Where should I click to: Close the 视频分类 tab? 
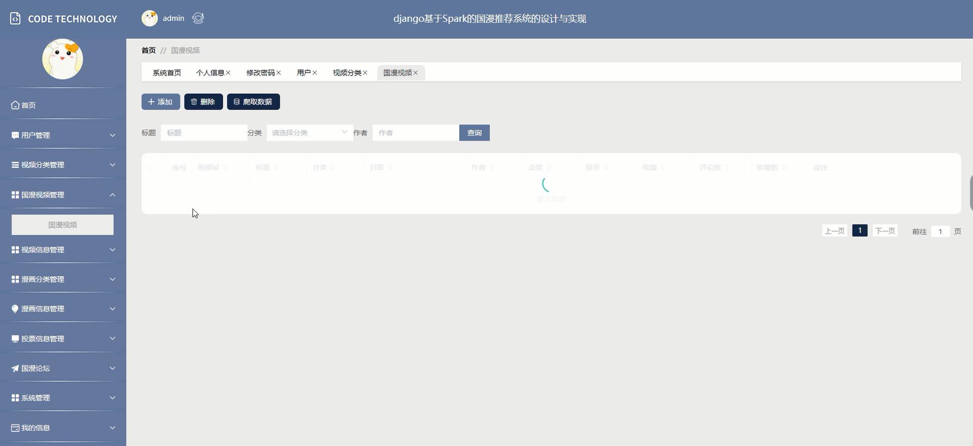365,73
